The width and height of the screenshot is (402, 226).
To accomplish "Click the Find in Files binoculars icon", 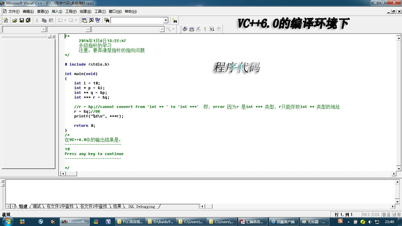I will (107, 20).
